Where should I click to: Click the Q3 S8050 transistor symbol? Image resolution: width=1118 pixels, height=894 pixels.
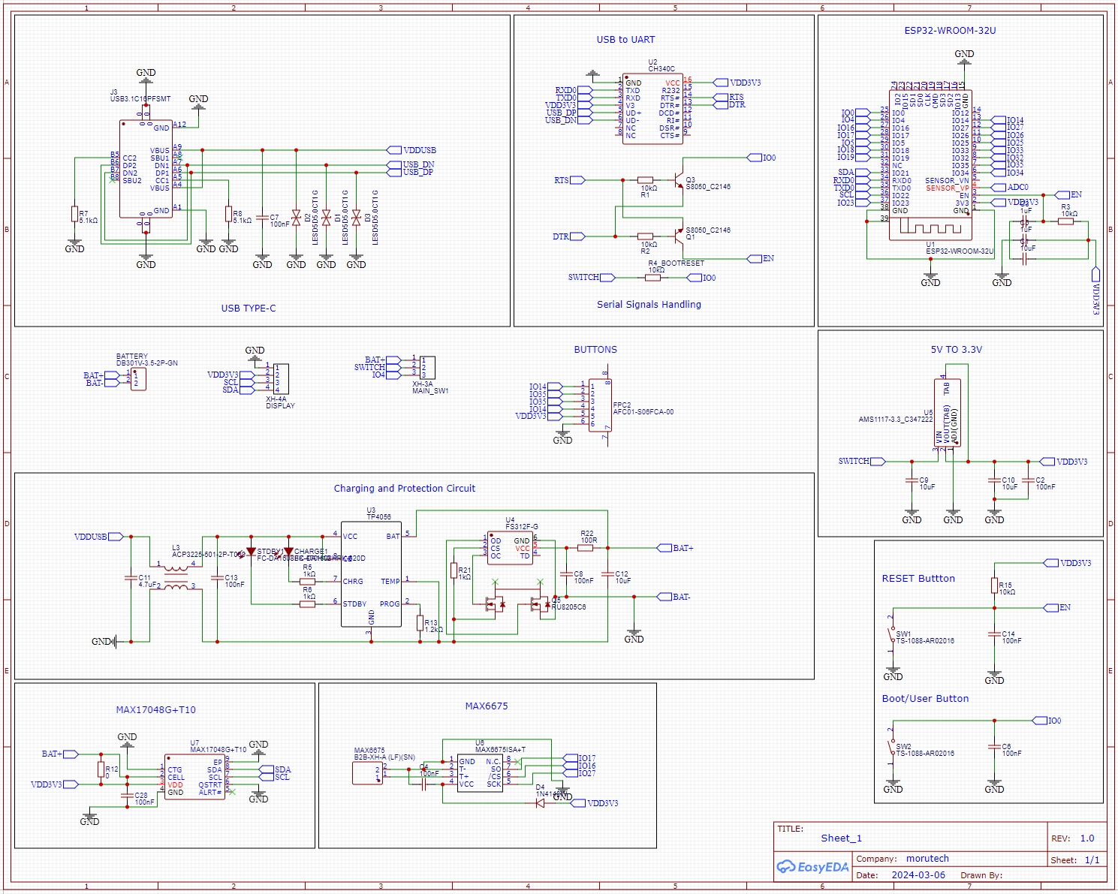(679, 180)
